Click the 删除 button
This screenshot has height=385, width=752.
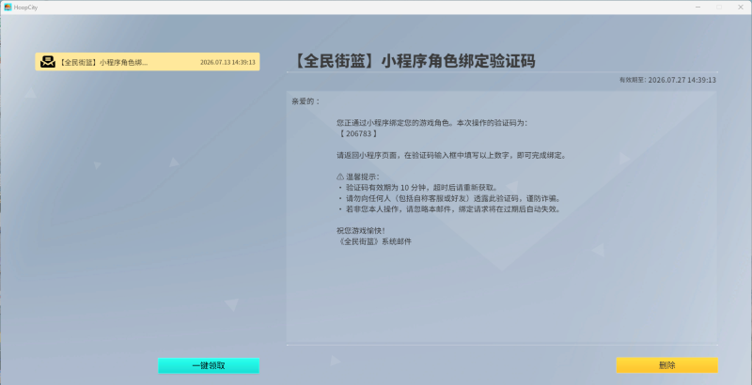(x=666, y=365)
